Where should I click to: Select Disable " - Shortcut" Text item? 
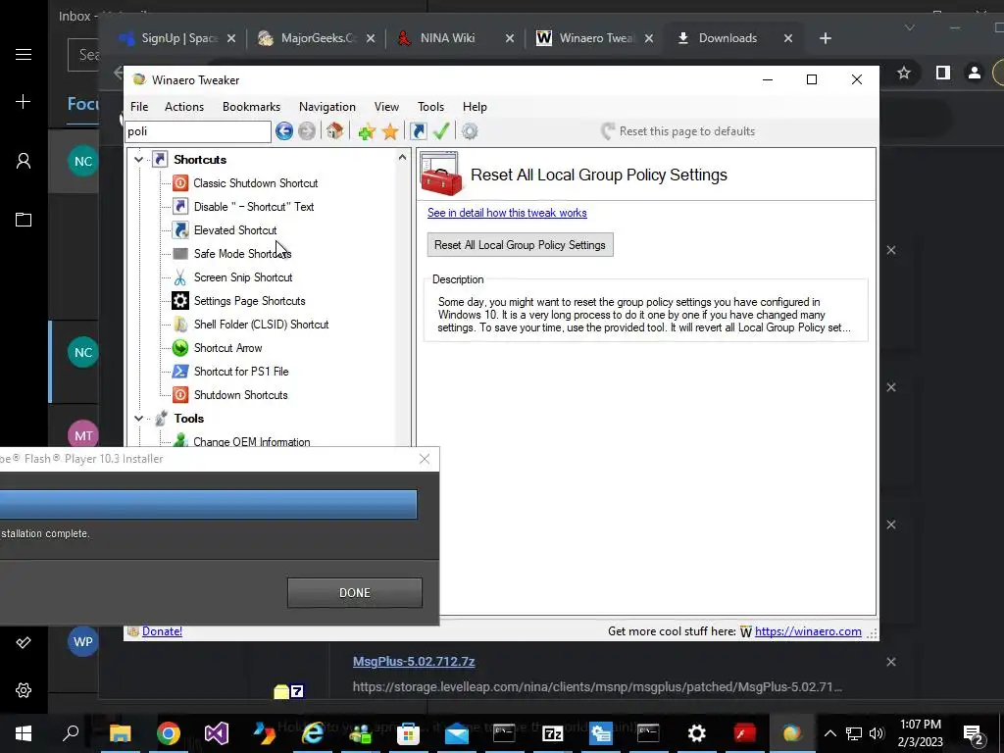coord(254,207)
